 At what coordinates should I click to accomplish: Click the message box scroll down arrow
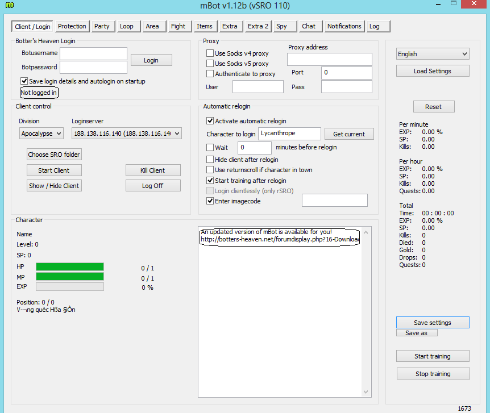pyautogui.click(x=366, y=392)
